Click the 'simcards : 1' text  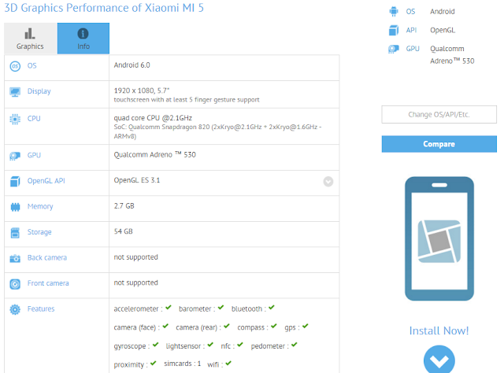coord(182,364)
